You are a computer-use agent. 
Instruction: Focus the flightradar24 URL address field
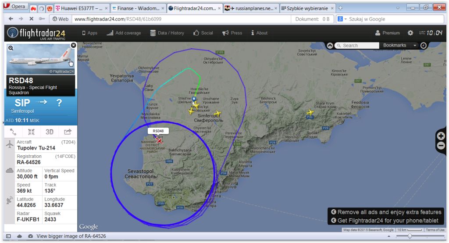tap(181, 19)
